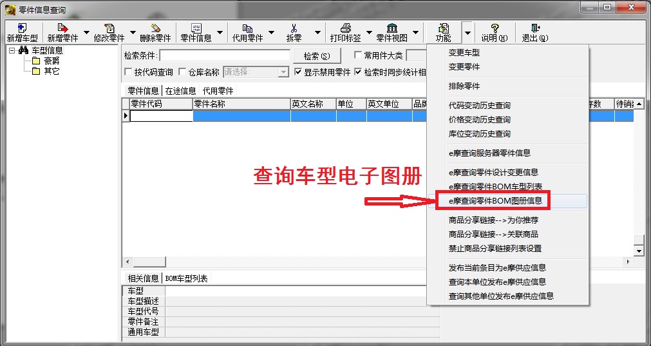The height and width of the screenshot is (346, 651).
Task: Switch to the 零件信息 tab
Action: point(143,91)
